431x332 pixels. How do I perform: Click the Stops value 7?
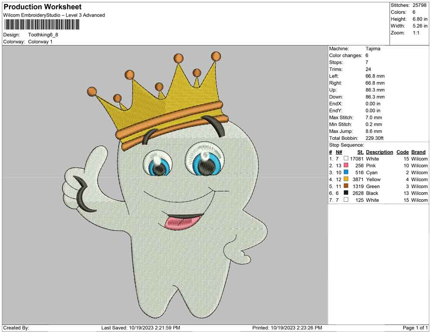[x=367, y=62]
